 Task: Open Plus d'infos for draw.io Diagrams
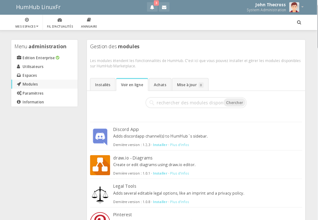(x=179, y=173)
